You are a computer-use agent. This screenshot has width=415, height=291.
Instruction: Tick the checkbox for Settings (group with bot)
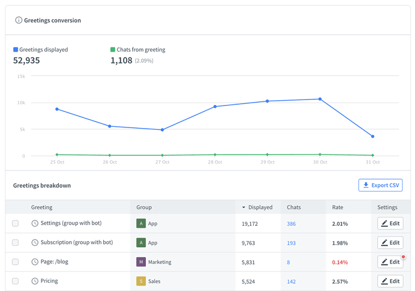(x=15, y=223)
